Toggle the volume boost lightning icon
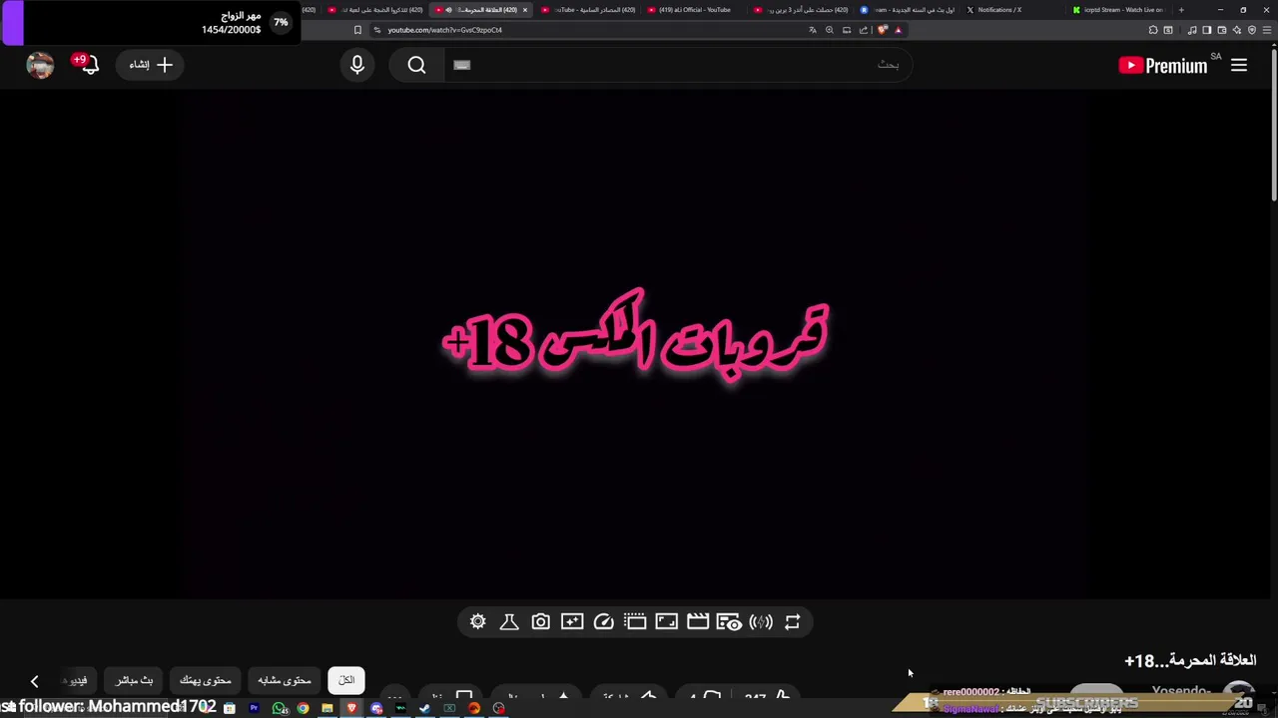Image resolution: width=1278 pixels, height=718 pixels. 761,622
